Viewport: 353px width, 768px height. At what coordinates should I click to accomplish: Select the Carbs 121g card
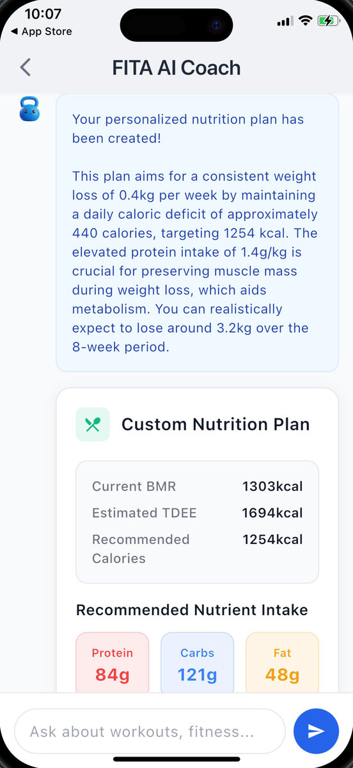point(197,663)
